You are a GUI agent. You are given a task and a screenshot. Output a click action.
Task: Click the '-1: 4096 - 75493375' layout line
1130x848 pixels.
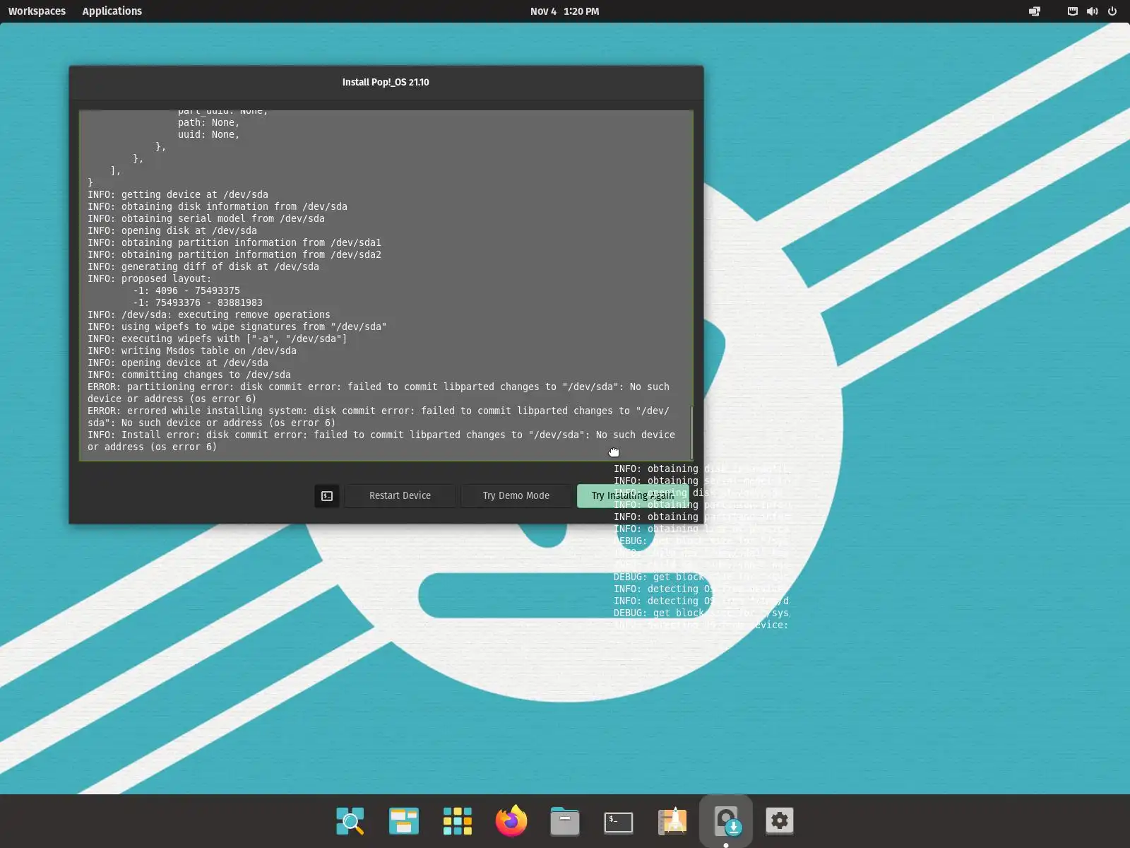[x=186, y=290]
